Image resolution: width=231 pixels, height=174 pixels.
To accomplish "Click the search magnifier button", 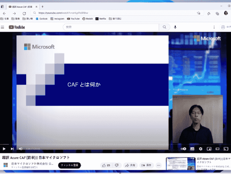I will pyautogui.click(x=164, y=27).
